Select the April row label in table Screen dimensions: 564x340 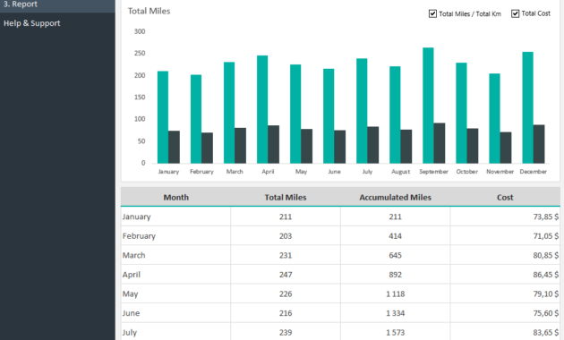click(x=132, y=275)
